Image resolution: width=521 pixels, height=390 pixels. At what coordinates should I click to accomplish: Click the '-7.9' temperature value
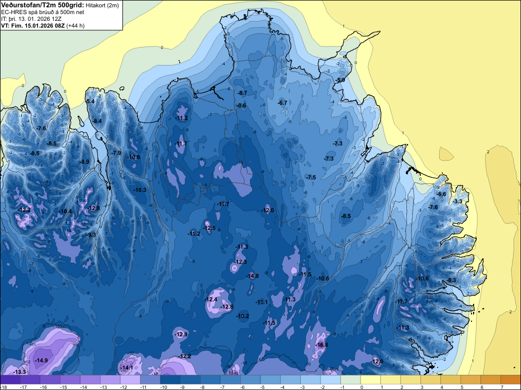tap(116, 153)
